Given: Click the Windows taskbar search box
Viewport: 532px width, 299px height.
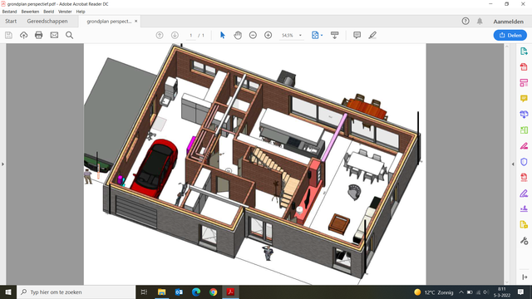Looking at the screenshot, I should (76, 292).
